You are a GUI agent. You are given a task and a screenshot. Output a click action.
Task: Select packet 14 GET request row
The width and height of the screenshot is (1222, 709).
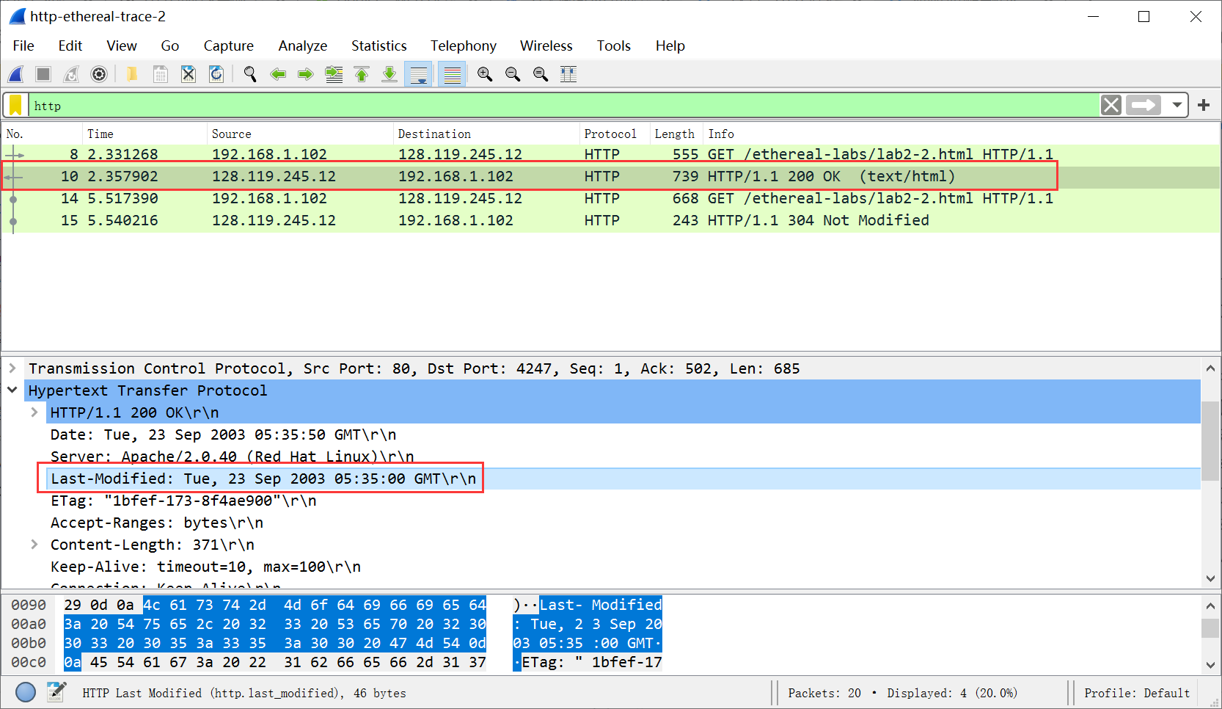pos(610,198)
